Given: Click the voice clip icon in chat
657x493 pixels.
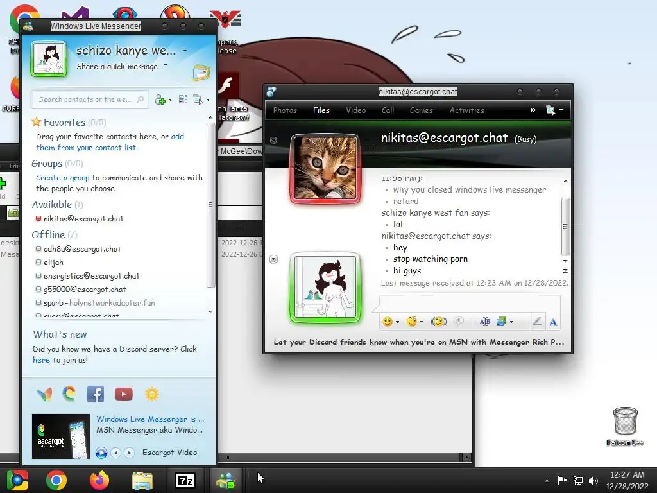Looking at the screenshot, I should 459,322.
